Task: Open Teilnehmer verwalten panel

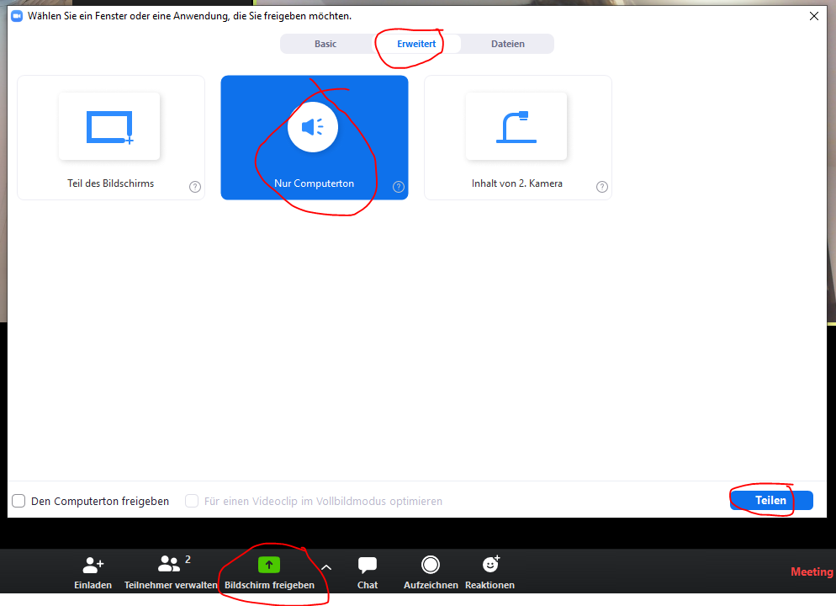Action: click(171, 573)
